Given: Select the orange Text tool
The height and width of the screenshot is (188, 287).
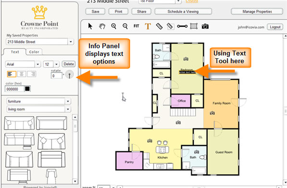Looking at the screenshot, I should point(148,26).
